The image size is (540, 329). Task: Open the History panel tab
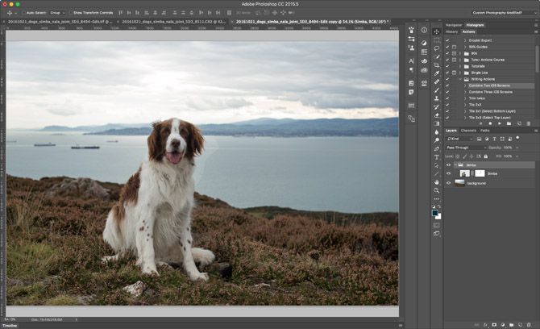tap(451, 31)
